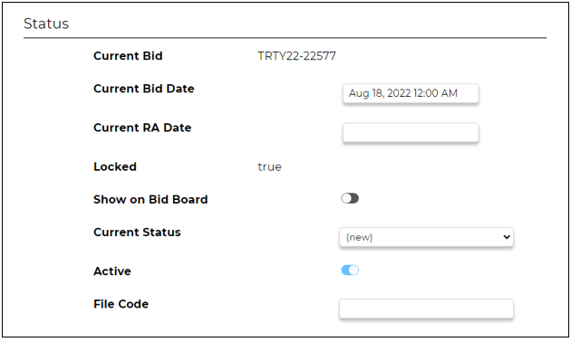Click the divider line beneath the Status heading
The height and width of the screenshot is (342, 571).
[285, 37]
